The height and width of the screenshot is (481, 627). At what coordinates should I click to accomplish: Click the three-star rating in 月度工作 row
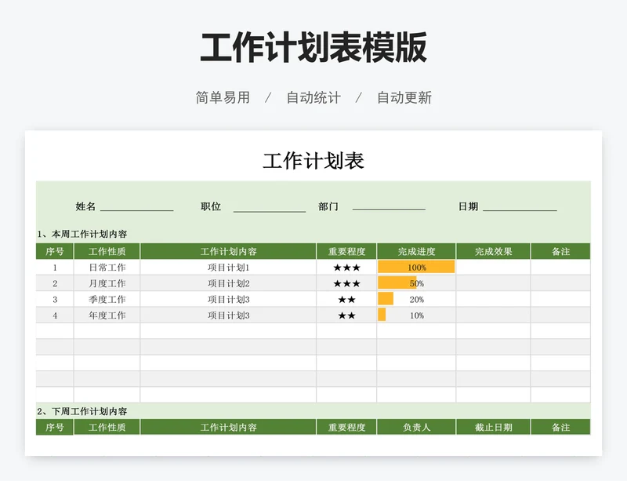click(x=346, y=283)
